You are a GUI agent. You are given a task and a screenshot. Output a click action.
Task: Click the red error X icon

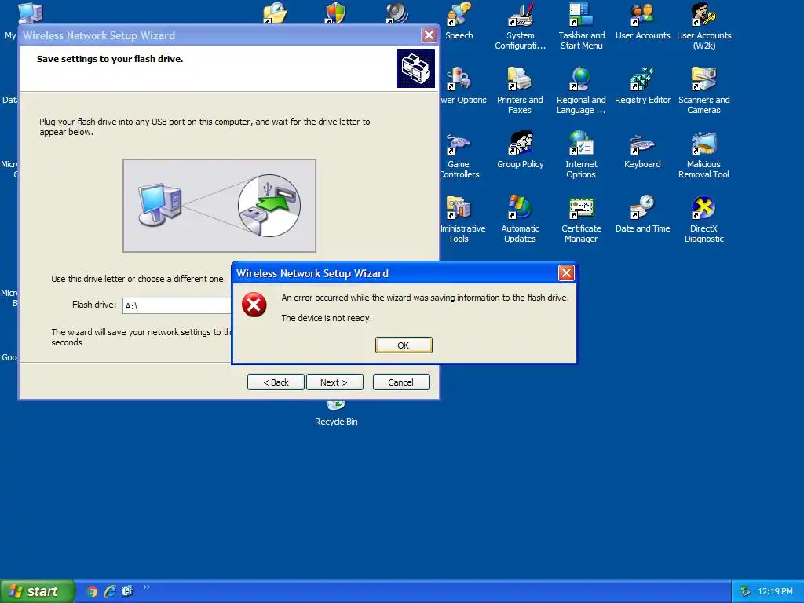pos(254,305)
